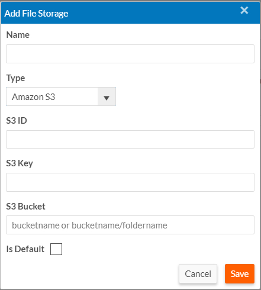Viewport: 261px width, 290px height.
Task: Click the blue header bar beside the title
Action: pos(154,13)
